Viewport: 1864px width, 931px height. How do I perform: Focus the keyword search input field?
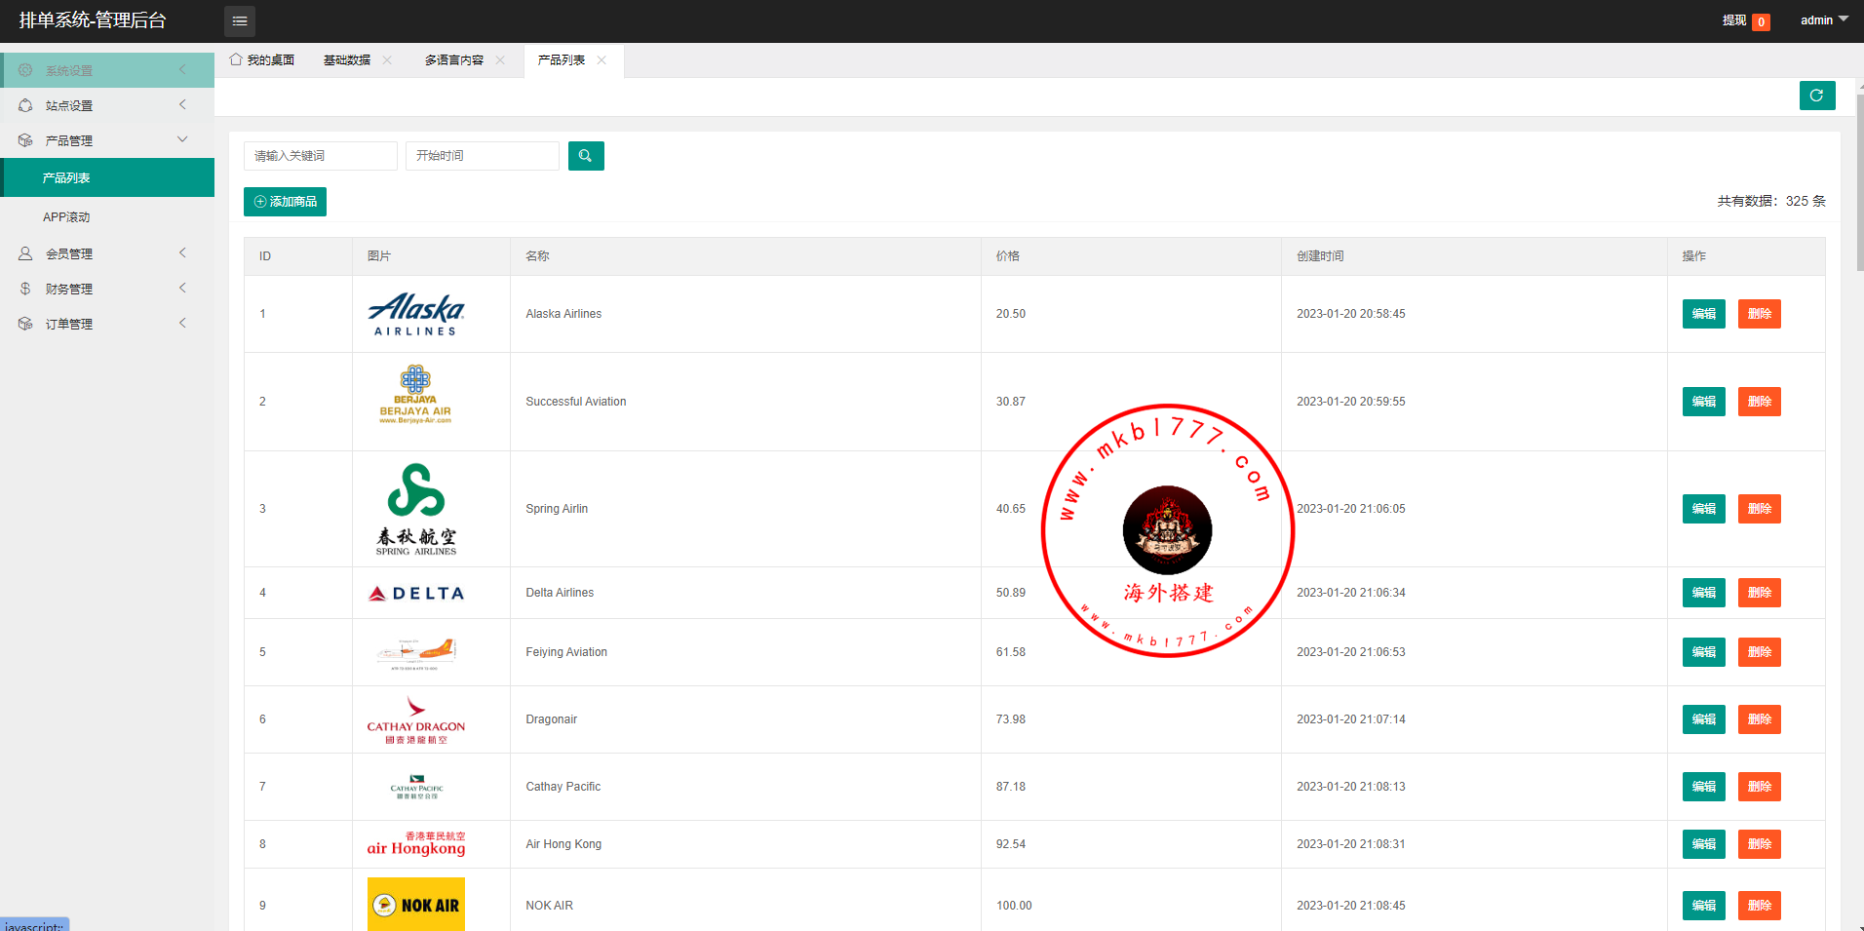click(321, 156)
